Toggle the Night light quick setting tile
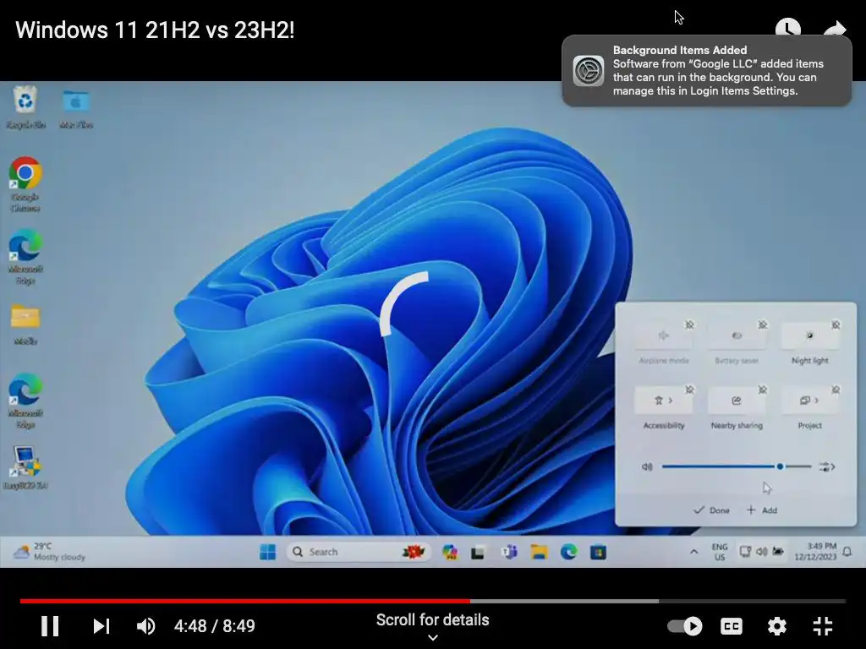This screenshot has width=866, height=649. click(x=809, y=335)
